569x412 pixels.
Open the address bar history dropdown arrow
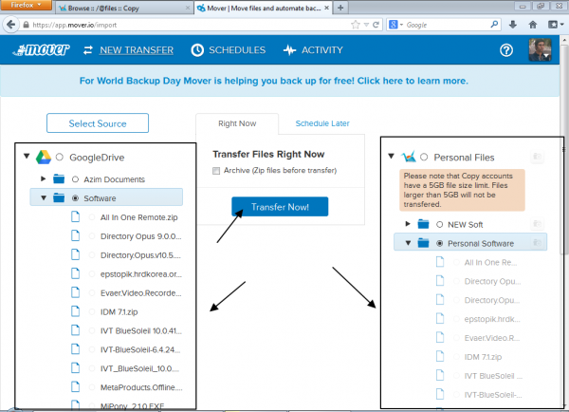366,25
